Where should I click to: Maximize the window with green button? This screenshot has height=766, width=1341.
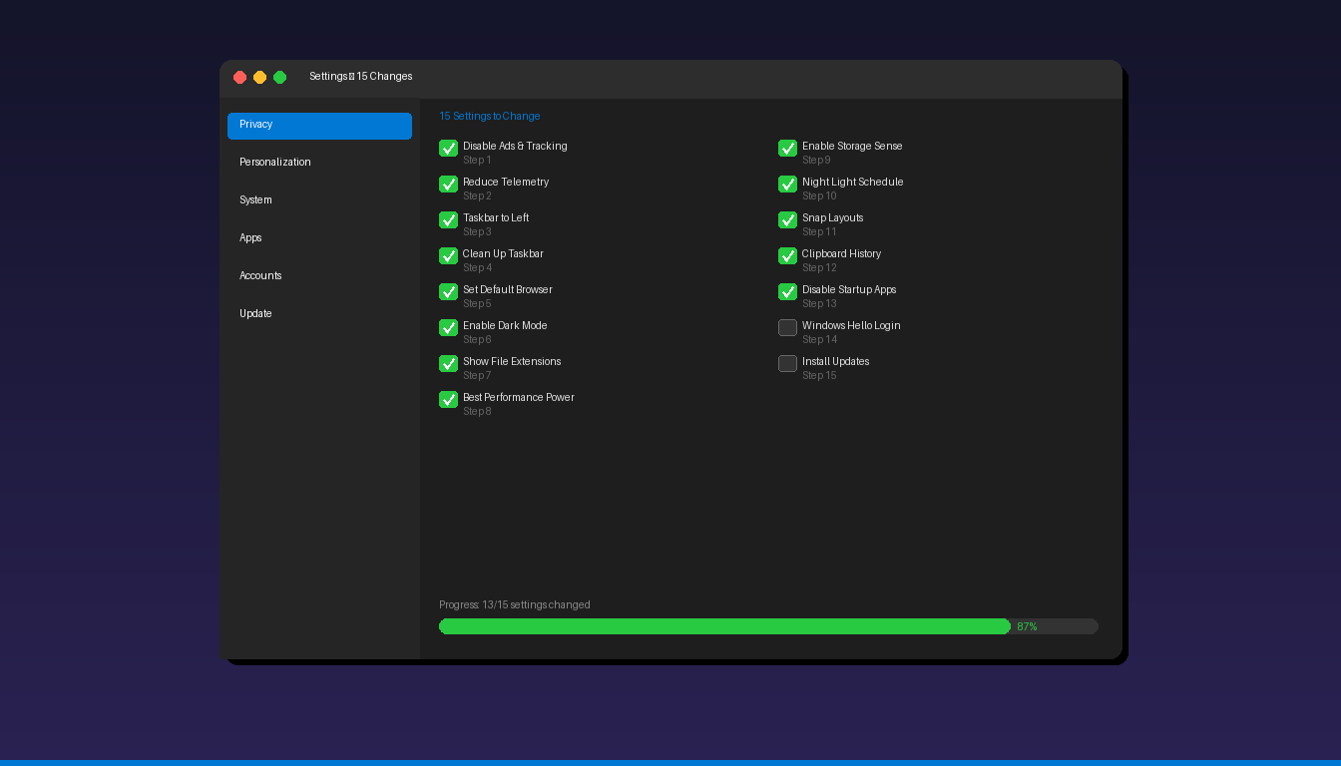pyautogui.click(x=279, y=77)
